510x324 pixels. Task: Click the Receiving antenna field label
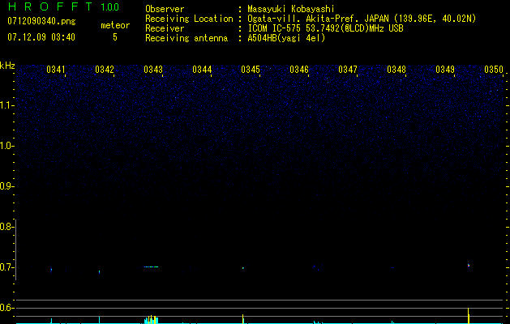186,38
